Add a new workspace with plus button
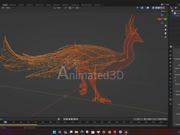The width and height of the screenshot is (180, 135). [102, 5]
